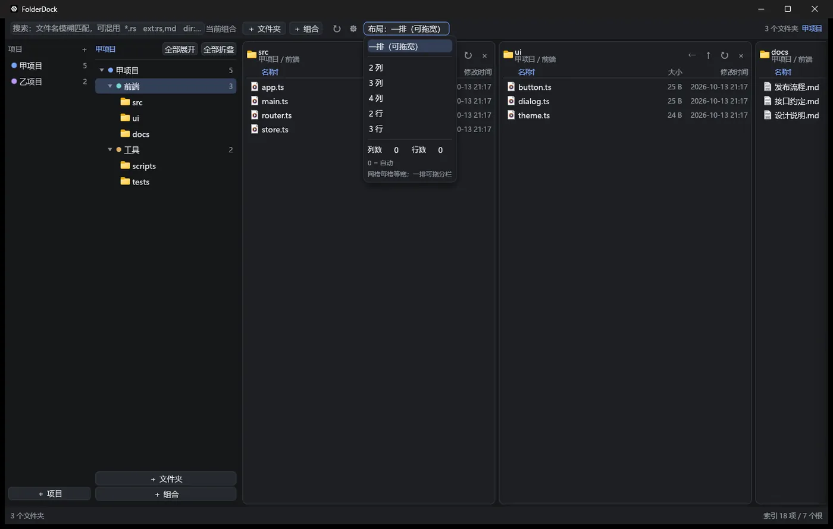Open settings via the gear icon
The width and height of the screenshot is (833, 529).
[353, 29]
